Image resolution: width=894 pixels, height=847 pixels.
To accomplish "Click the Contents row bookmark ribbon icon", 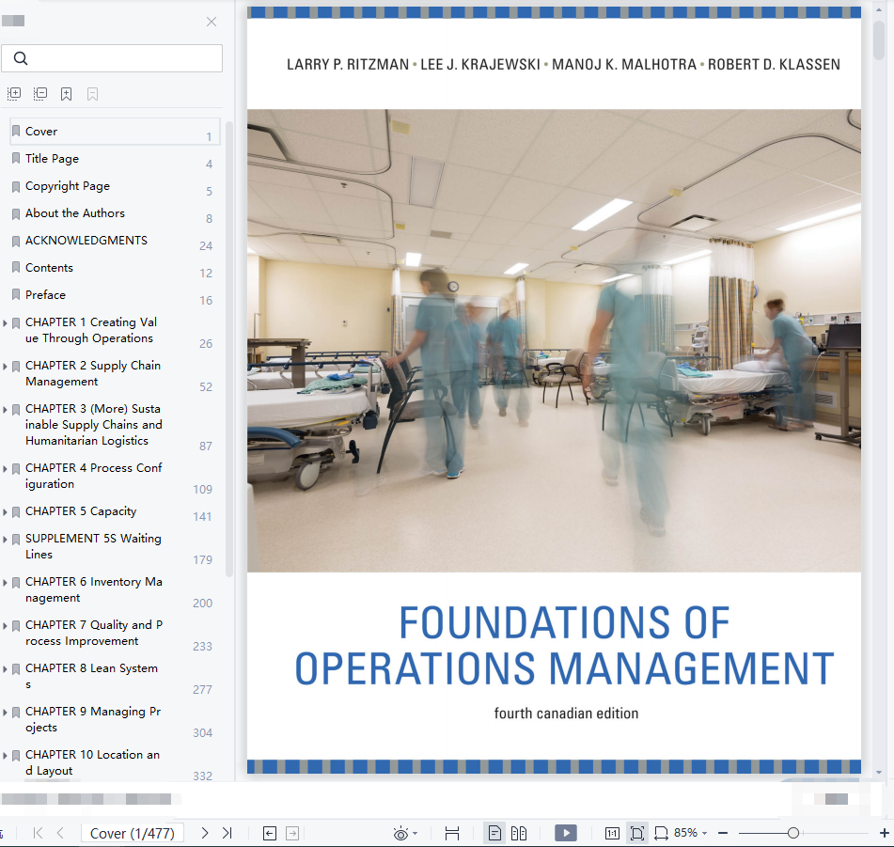I will [x=16, y=267].
